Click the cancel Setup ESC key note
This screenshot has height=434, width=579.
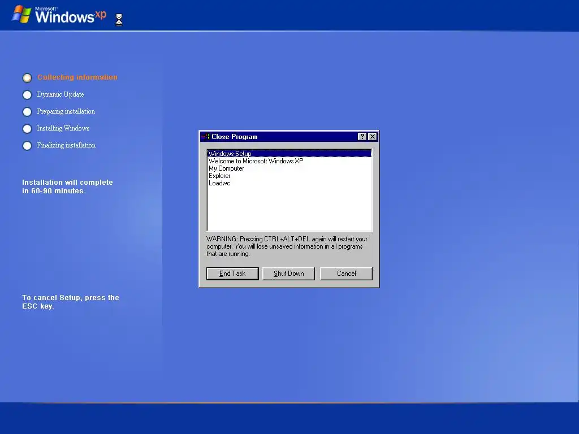[x=70, y=302]
